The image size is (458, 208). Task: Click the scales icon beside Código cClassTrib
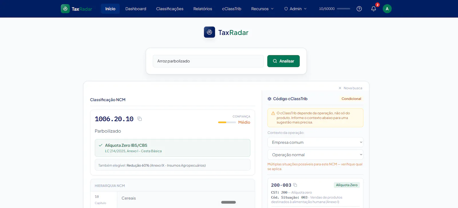click(269, 99)
